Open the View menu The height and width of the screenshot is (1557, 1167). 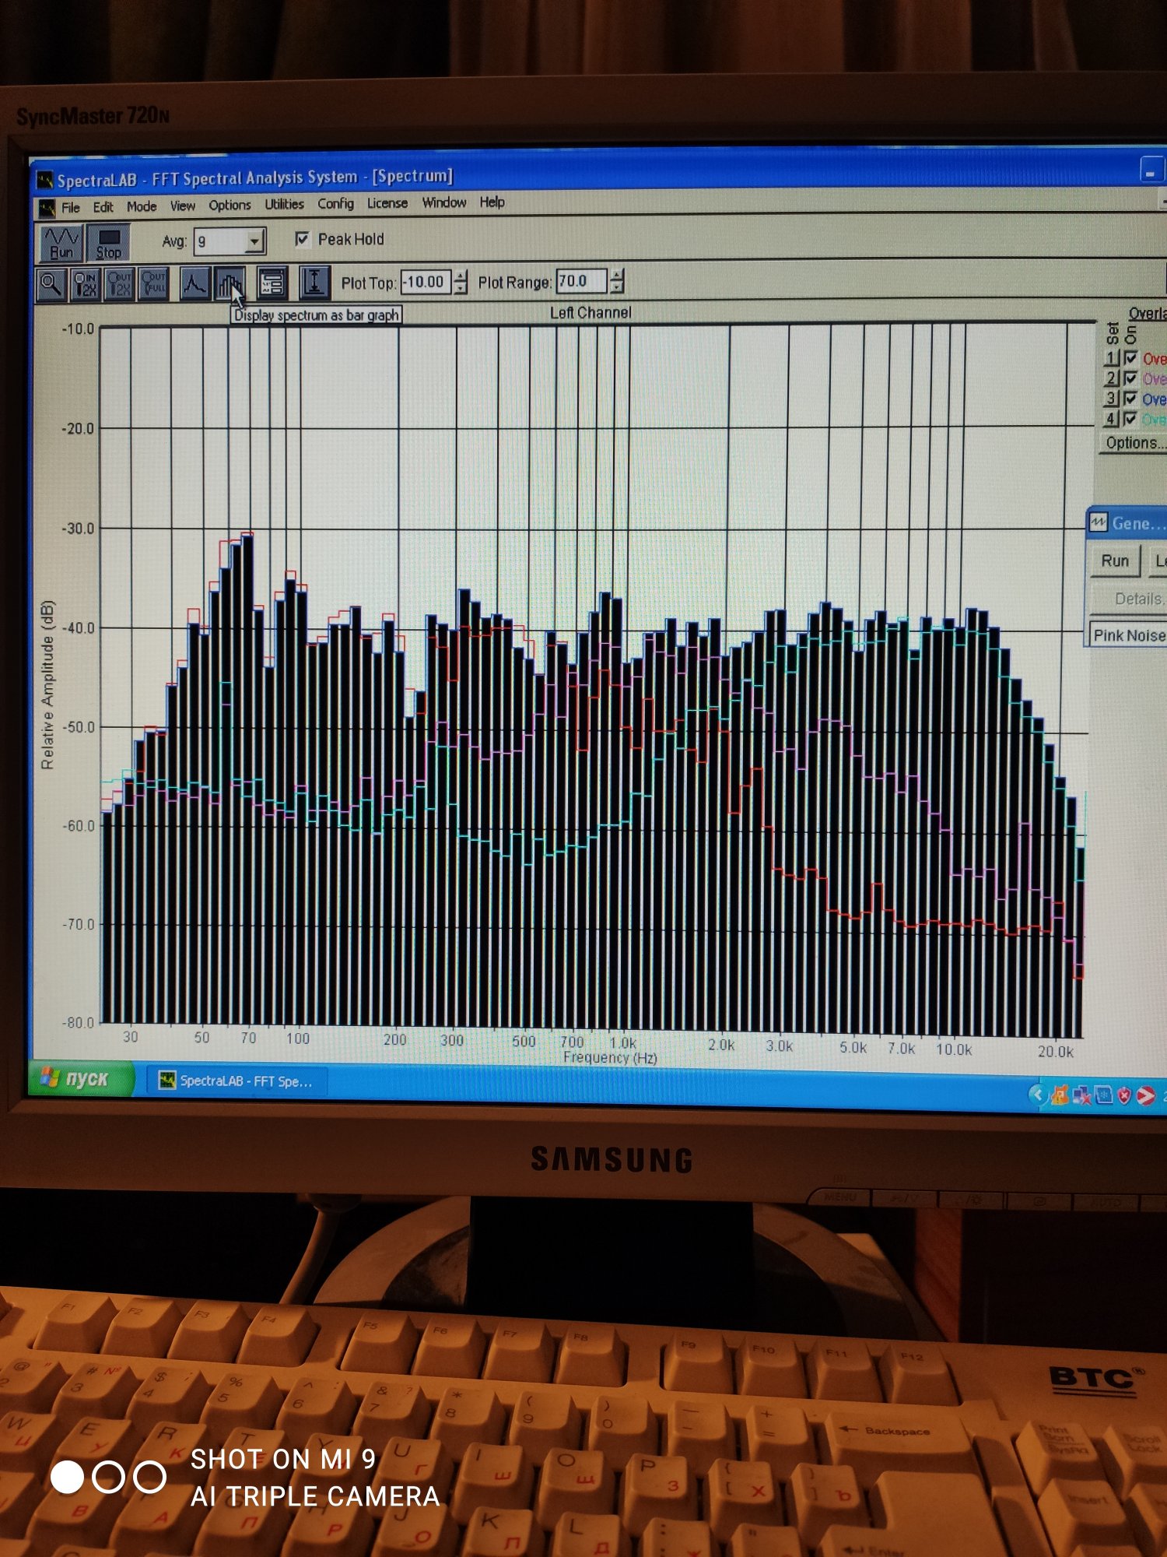(x=183, y=206)
